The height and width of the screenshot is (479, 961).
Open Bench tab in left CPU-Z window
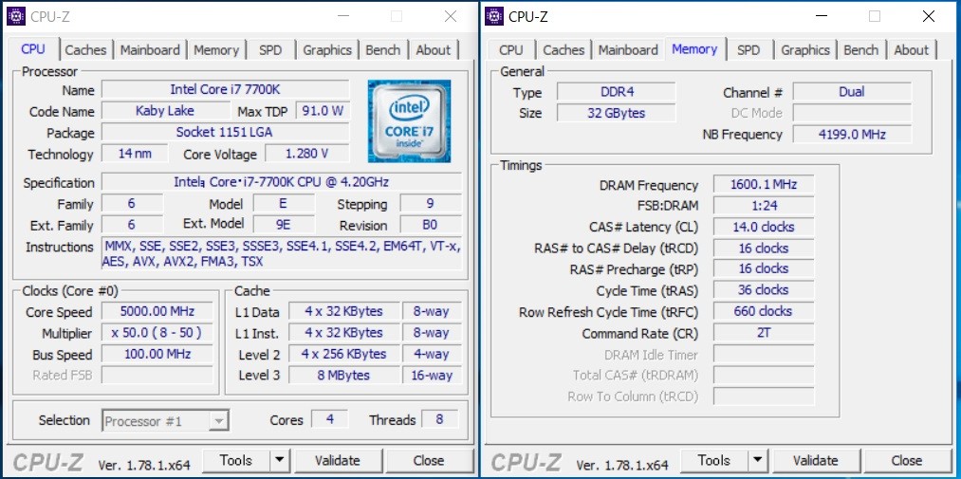coord(383,50)
